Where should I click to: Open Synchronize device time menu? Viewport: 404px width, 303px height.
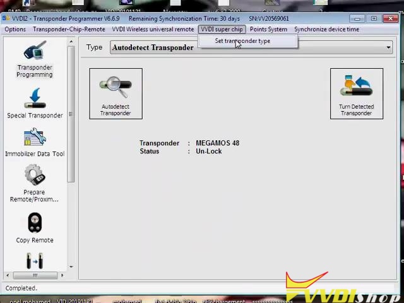click(326, 30)
